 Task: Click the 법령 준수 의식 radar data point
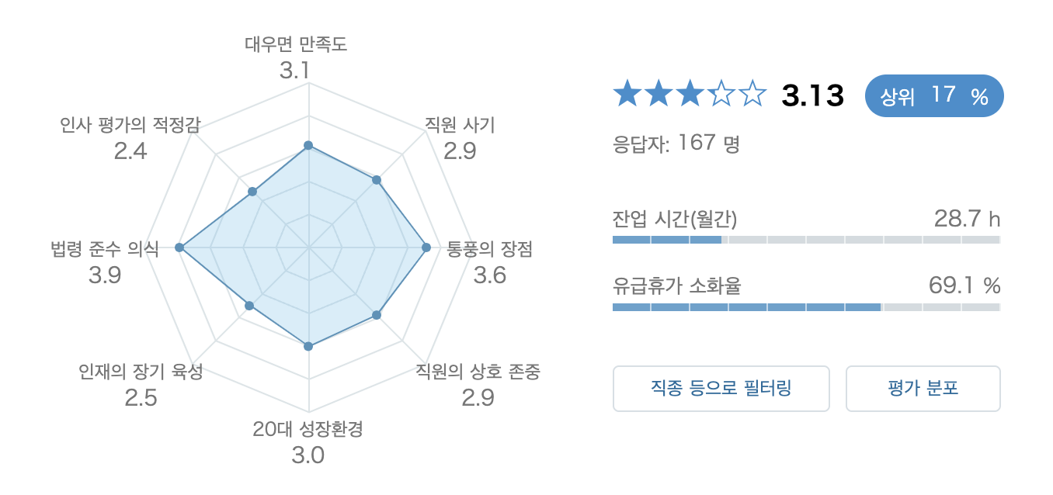(x=179, y=247)
